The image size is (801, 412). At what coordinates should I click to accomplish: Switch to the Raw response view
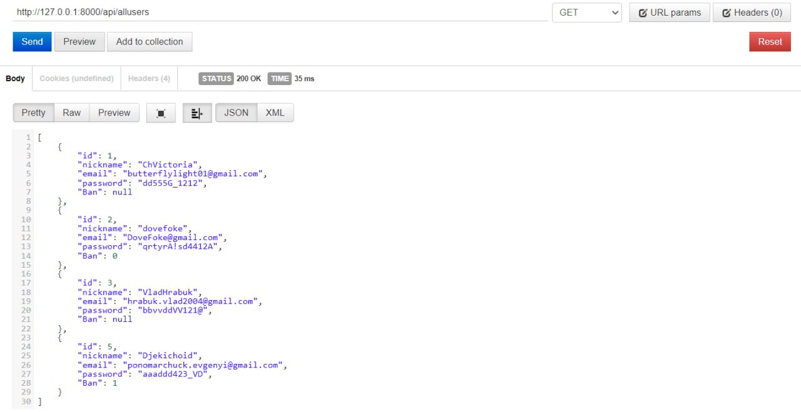(x=72, y=113)
